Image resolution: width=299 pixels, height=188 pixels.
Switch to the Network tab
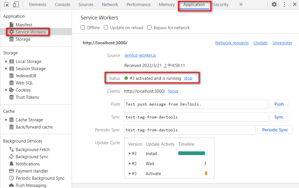point(110,4)
